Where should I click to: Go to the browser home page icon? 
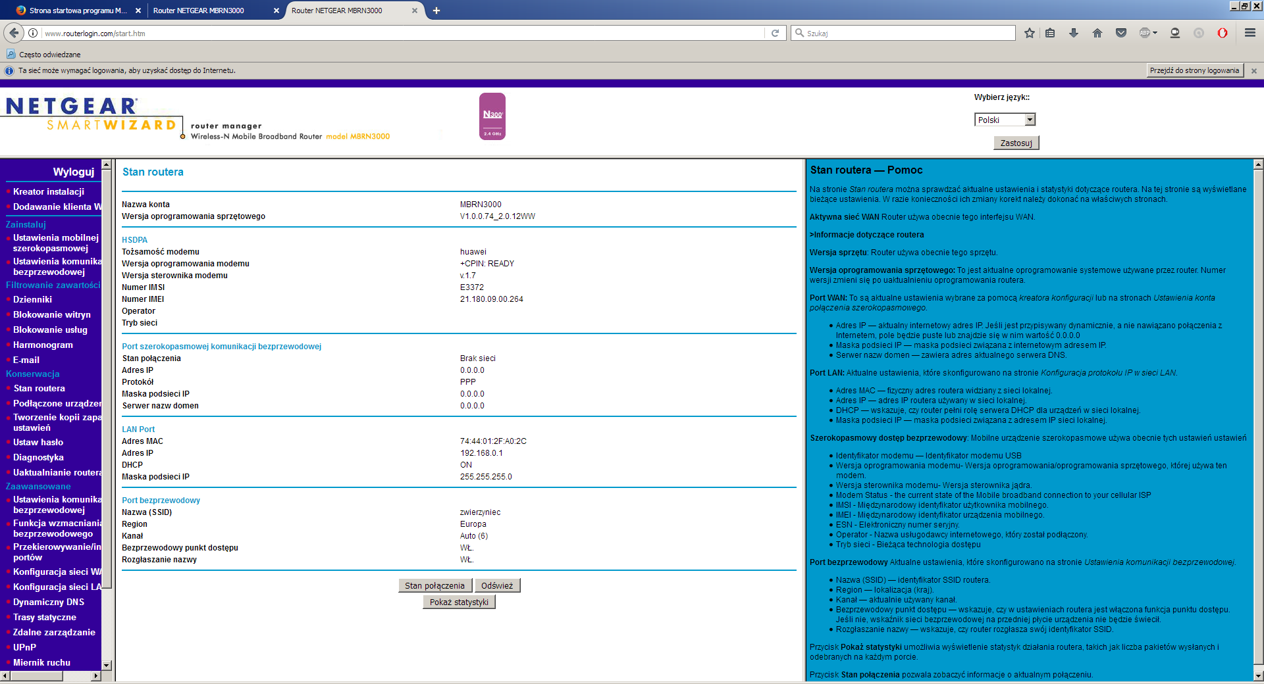tap(1097, 33)
